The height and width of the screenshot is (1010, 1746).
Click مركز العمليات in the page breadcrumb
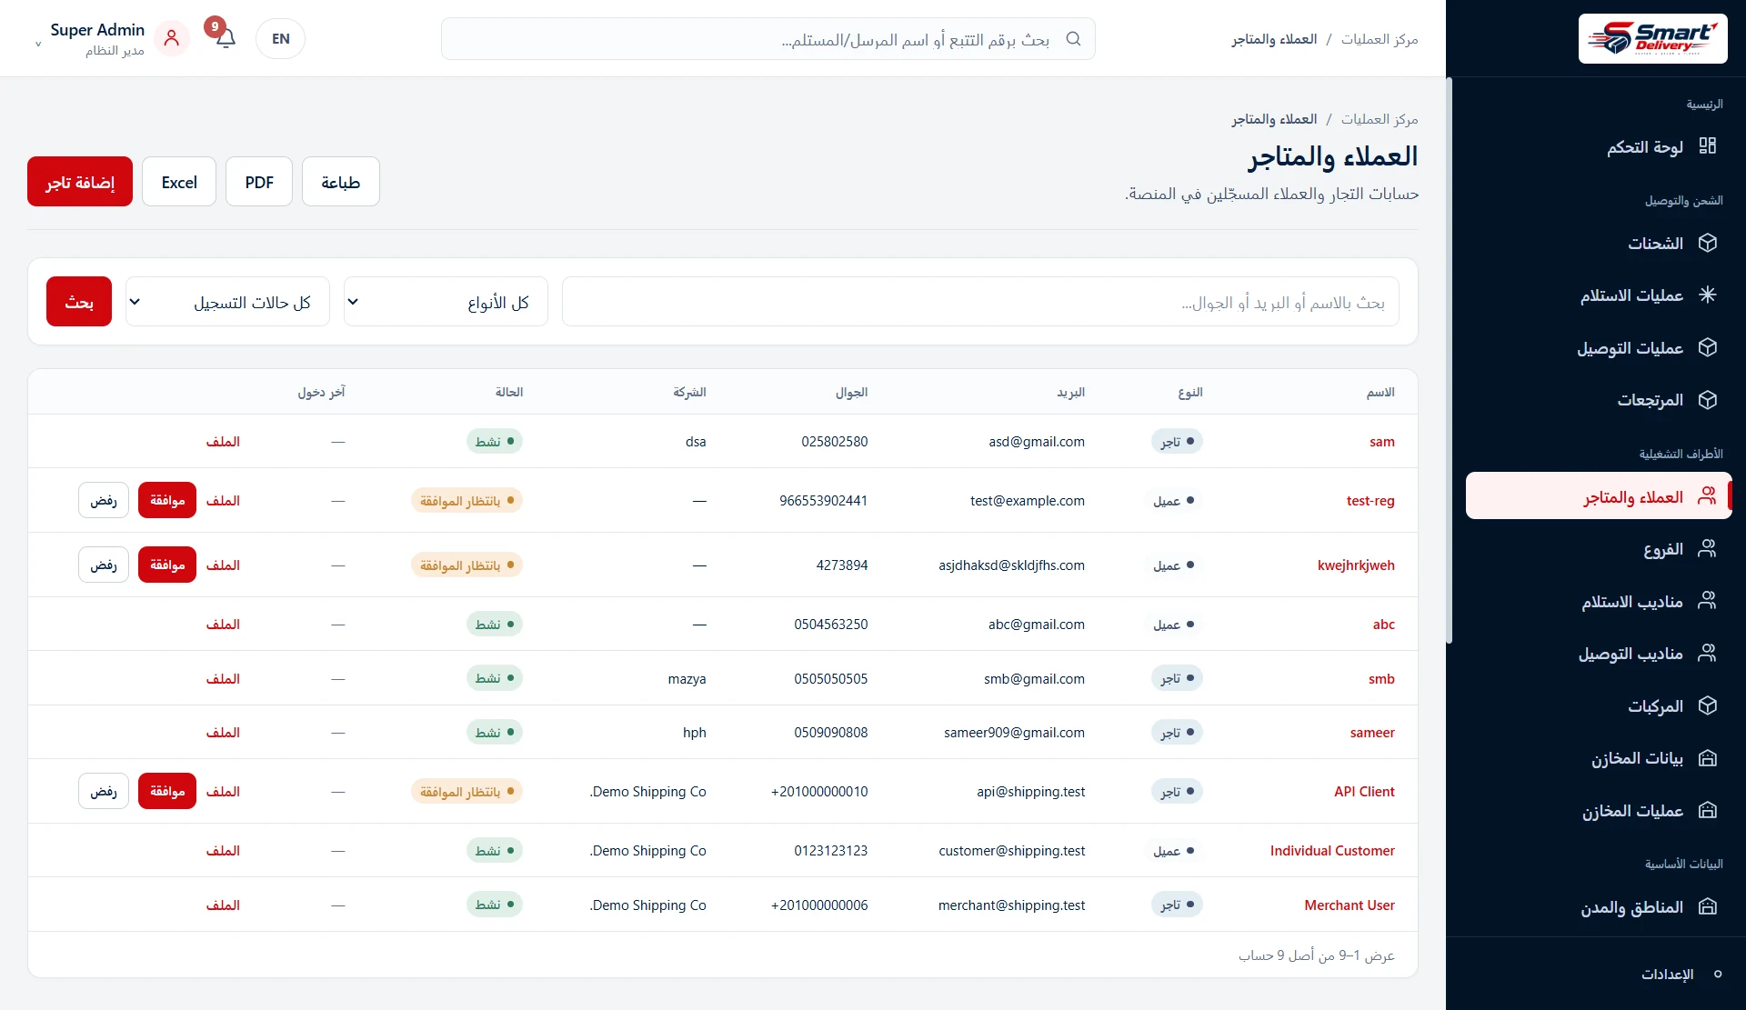pyautogui.click(x=1380, y=119)
